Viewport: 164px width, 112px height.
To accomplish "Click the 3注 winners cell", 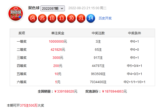I will (x=98, y=42).
